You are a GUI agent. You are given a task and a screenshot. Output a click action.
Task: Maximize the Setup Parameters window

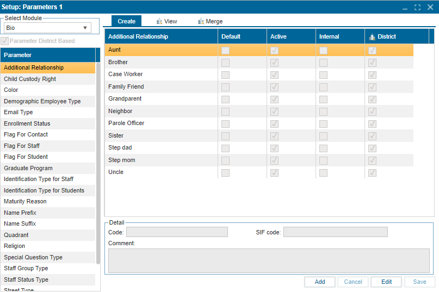417,7
